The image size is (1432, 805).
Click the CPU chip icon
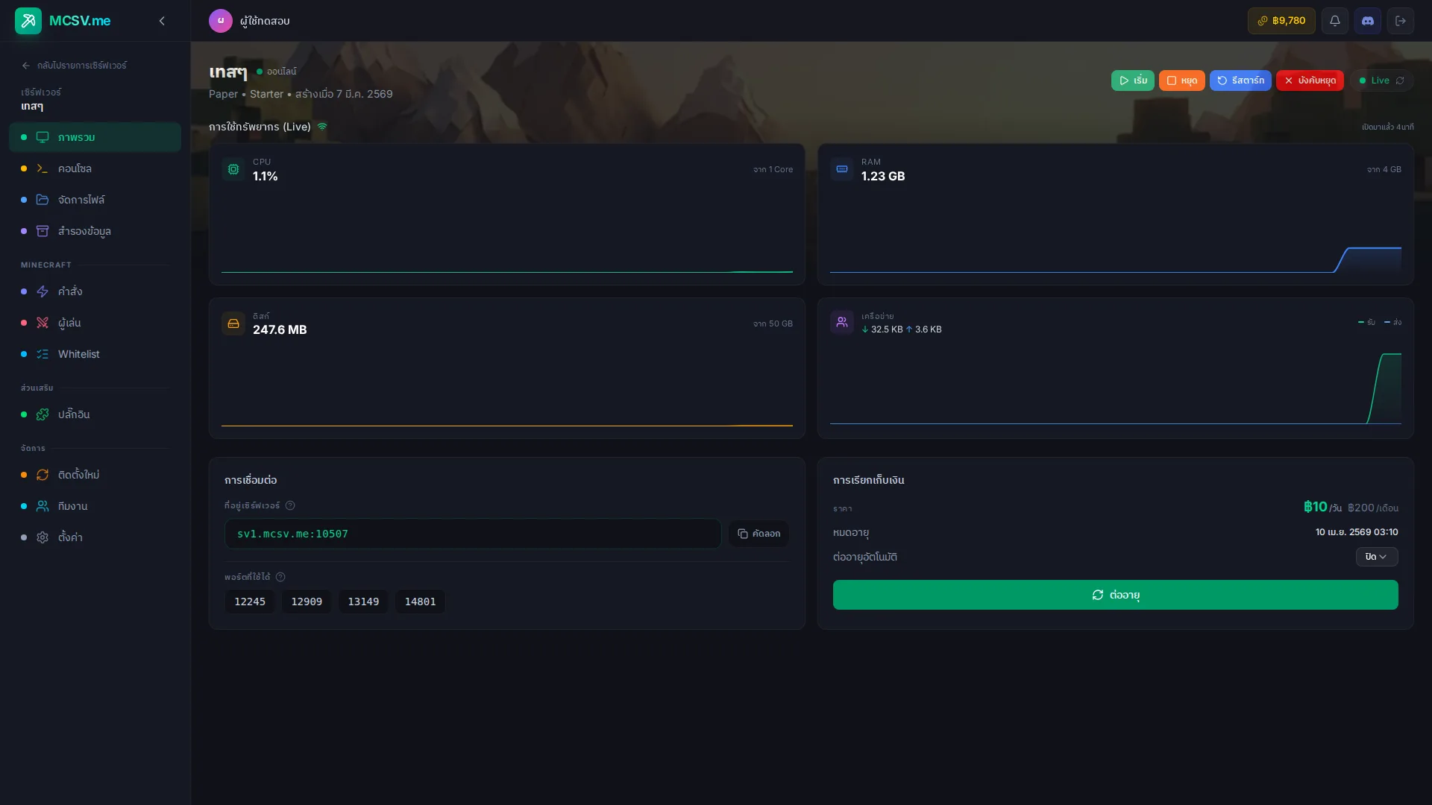233,169
